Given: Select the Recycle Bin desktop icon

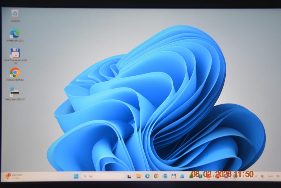Looking at the screenshot, I should (x=15, y=16).
